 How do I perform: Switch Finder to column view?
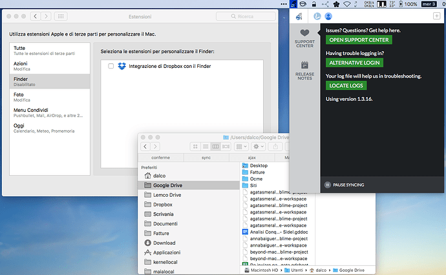coord(216,146)
